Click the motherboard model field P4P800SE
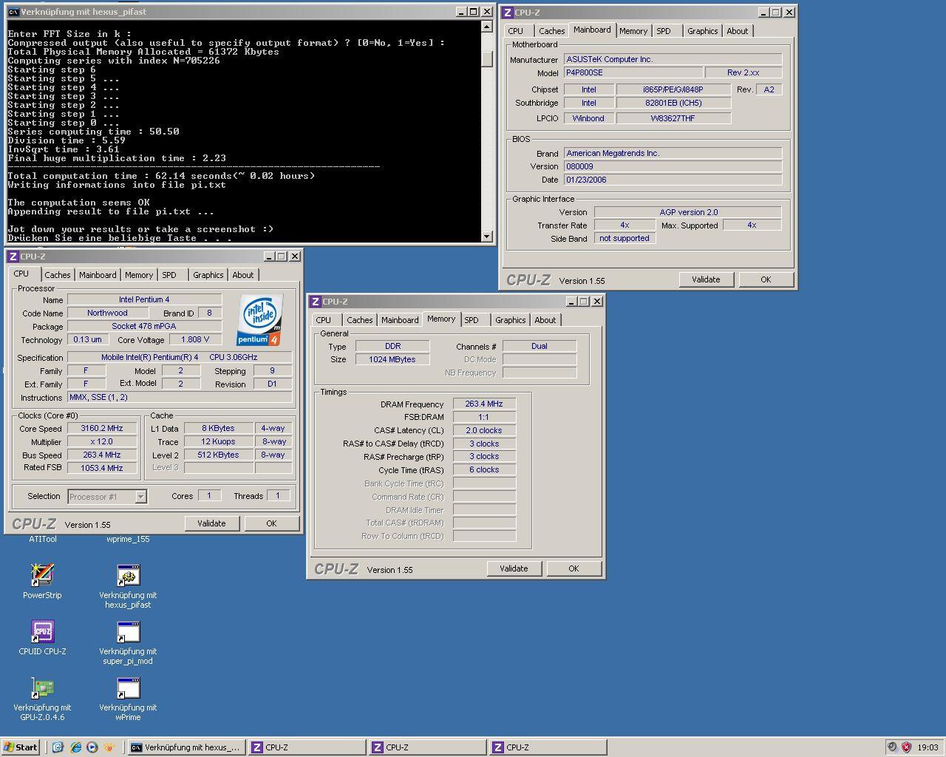Screen dimensions: 946x757 (633, 72)
